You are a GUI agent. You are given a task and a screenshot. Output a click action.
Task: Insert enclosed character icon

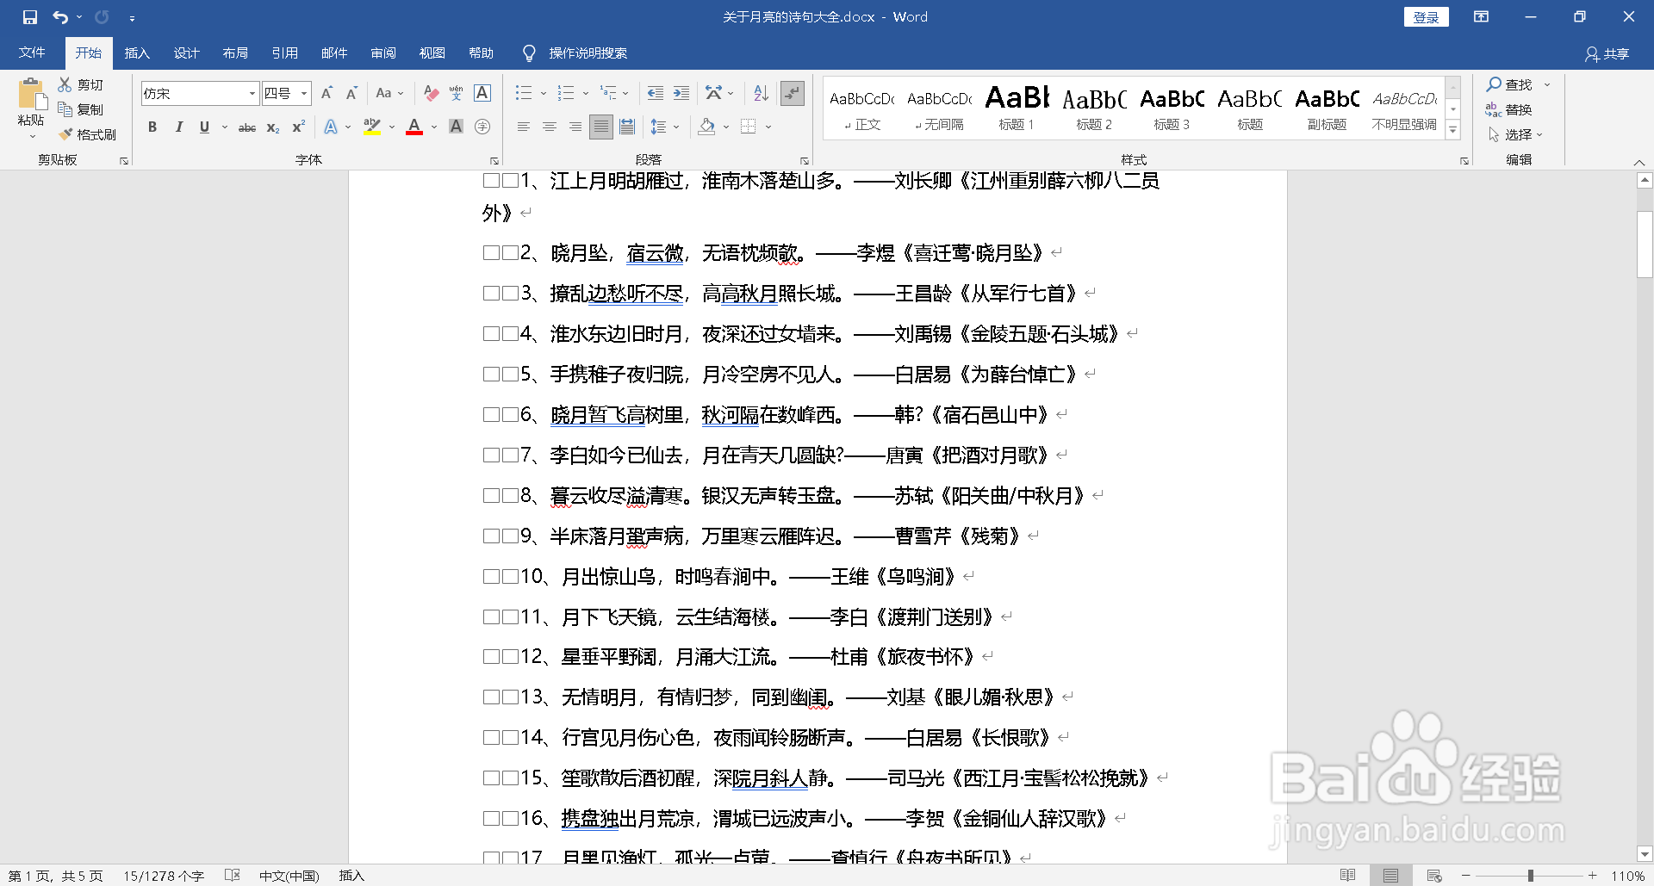(x=482, y=127)
